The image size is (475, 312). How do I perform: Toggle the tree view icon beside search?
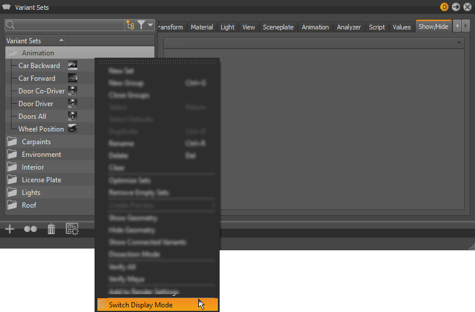(x=130, y=25)
